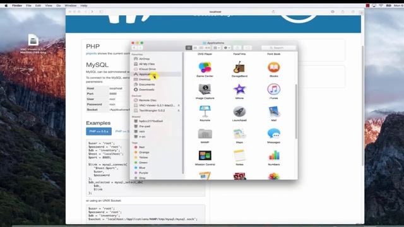Eject the VNC-Viewer disk image
The height and width of the screenshot is (227, 404).
[x=179, y=105]
